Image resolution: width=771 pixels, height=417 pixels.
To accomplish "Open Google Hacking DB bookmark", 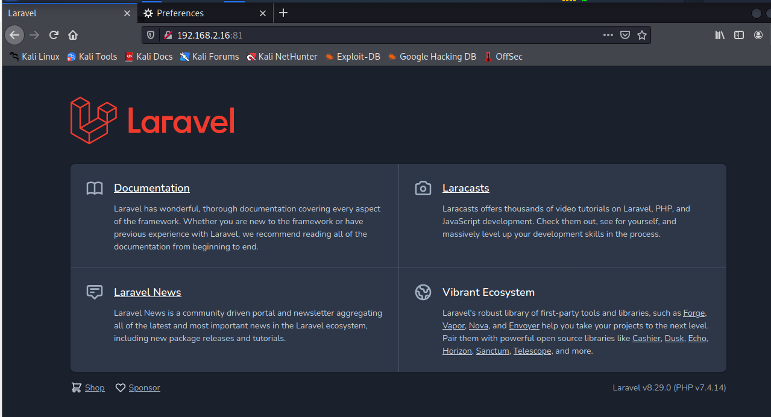I will (x=432, y=57).
